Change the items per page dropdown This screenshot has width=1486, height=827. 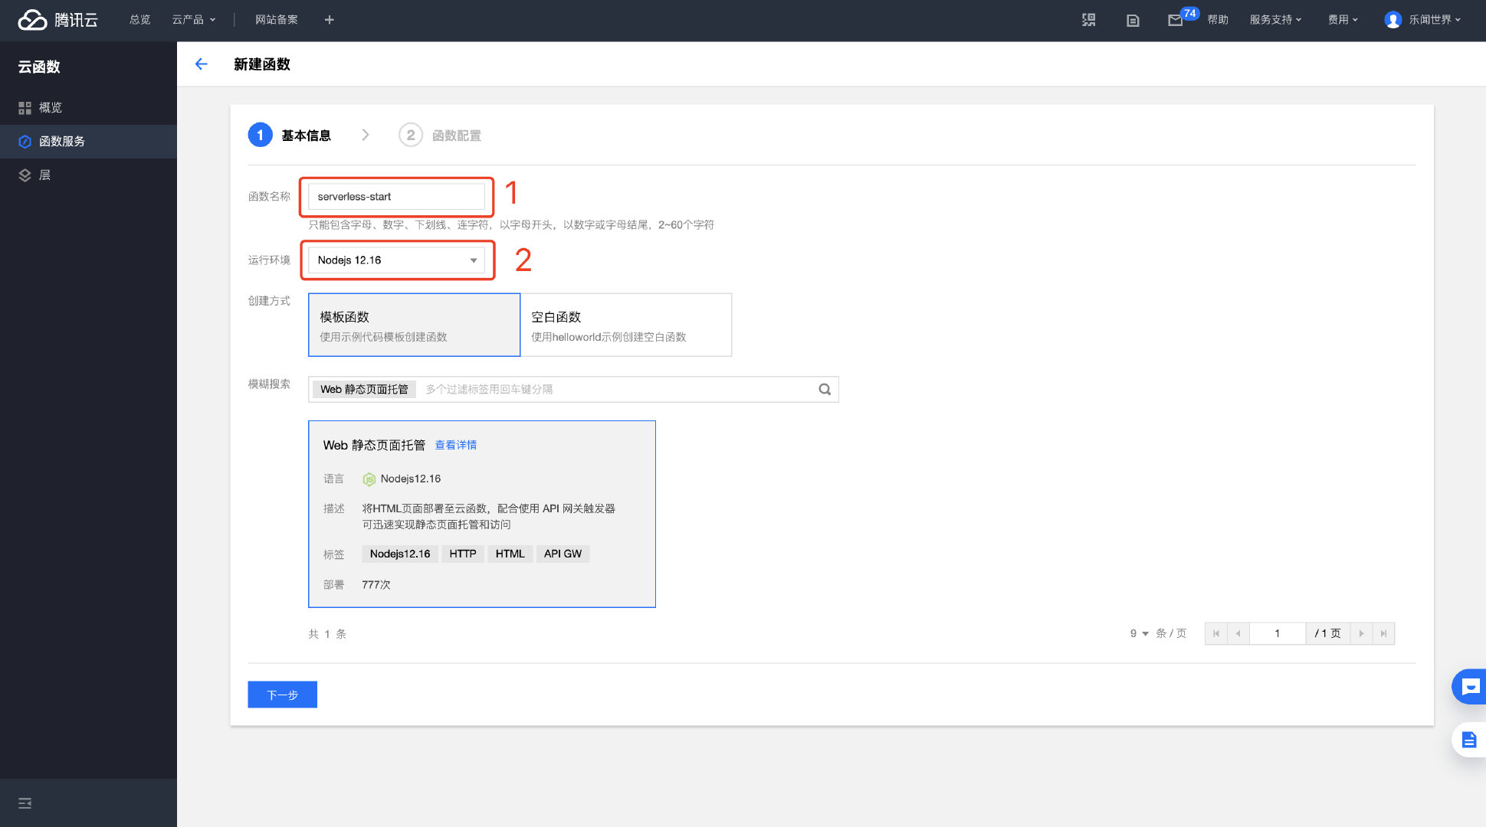tap(1140, 633)
